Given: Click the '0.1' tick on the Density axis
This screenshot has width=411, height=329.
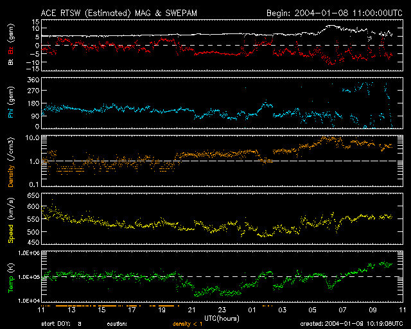Looking at the screenshot, I should coord(34,184).
